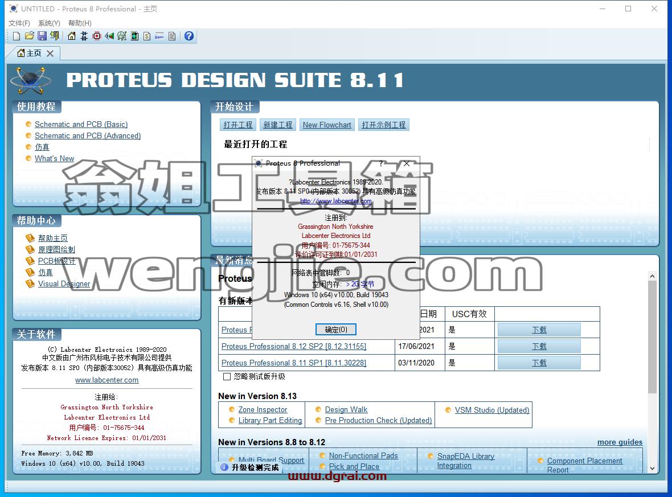This screenshot has width=672, height=497.
Task: Open the Help question mark toolbar icon
Action: [189, 36]
